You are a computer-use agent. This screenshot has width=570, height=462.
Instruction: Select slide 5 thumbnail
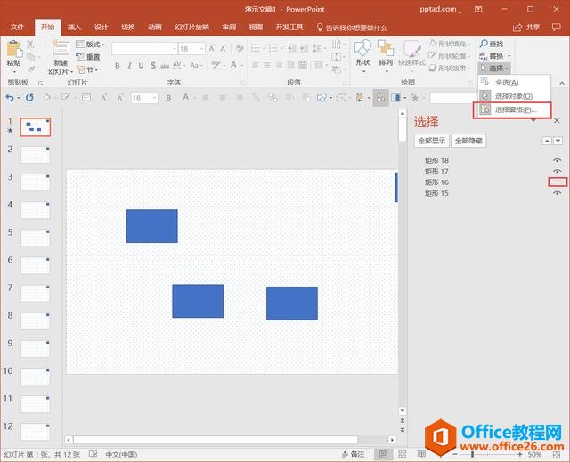click(36, 238)
